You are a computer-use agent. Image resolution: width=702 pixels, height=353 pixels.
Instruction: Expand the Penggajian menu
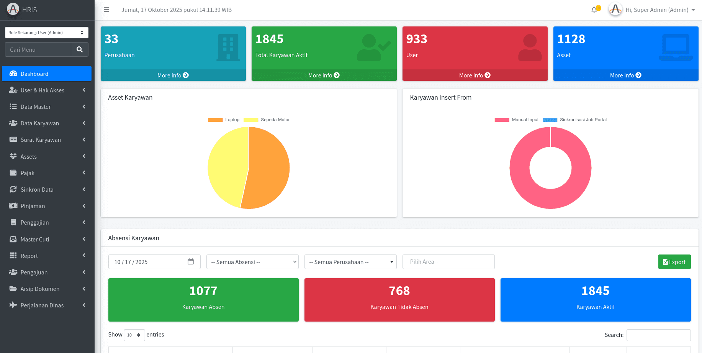point(47,222)
